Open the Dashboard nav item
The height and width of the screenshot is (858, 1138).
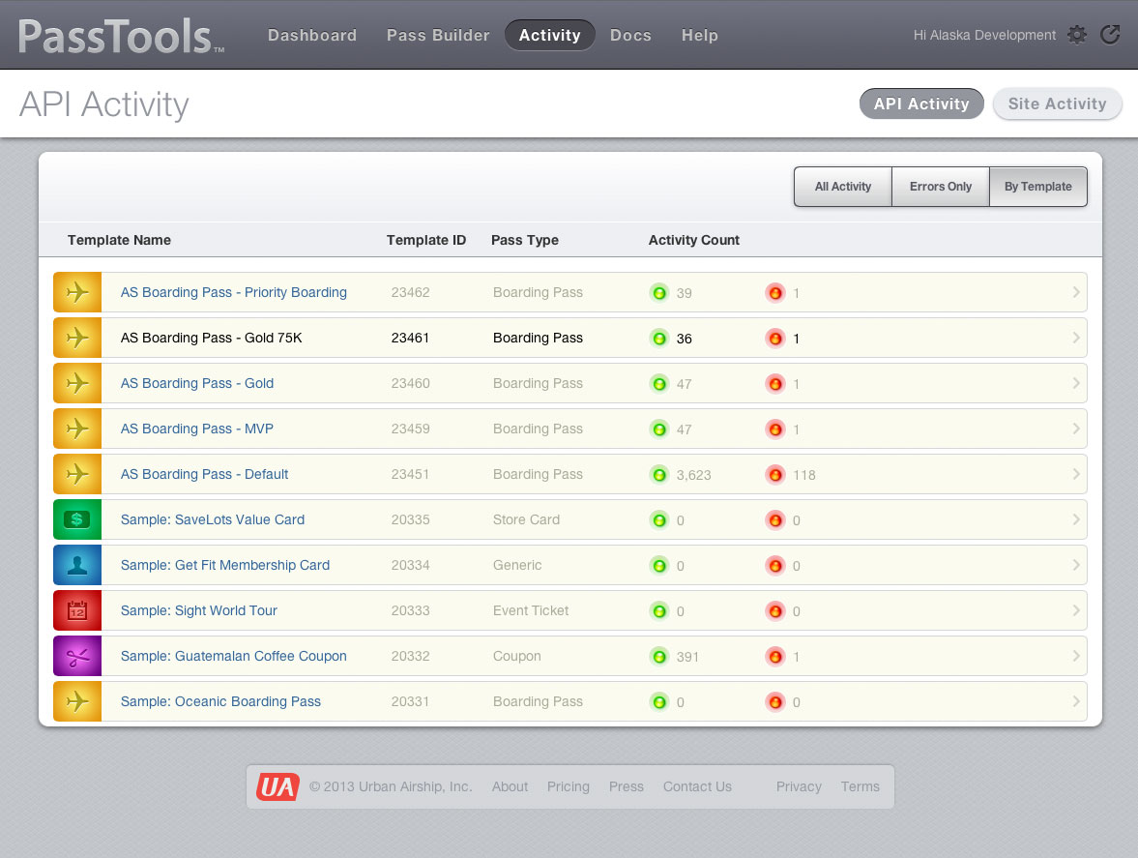coord(312,35)
